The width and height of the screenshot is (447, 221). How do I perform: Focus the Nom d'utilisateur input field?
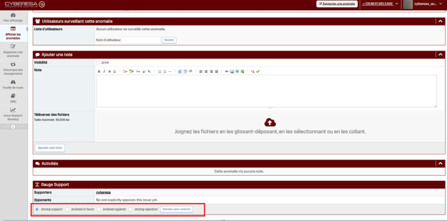141,40
